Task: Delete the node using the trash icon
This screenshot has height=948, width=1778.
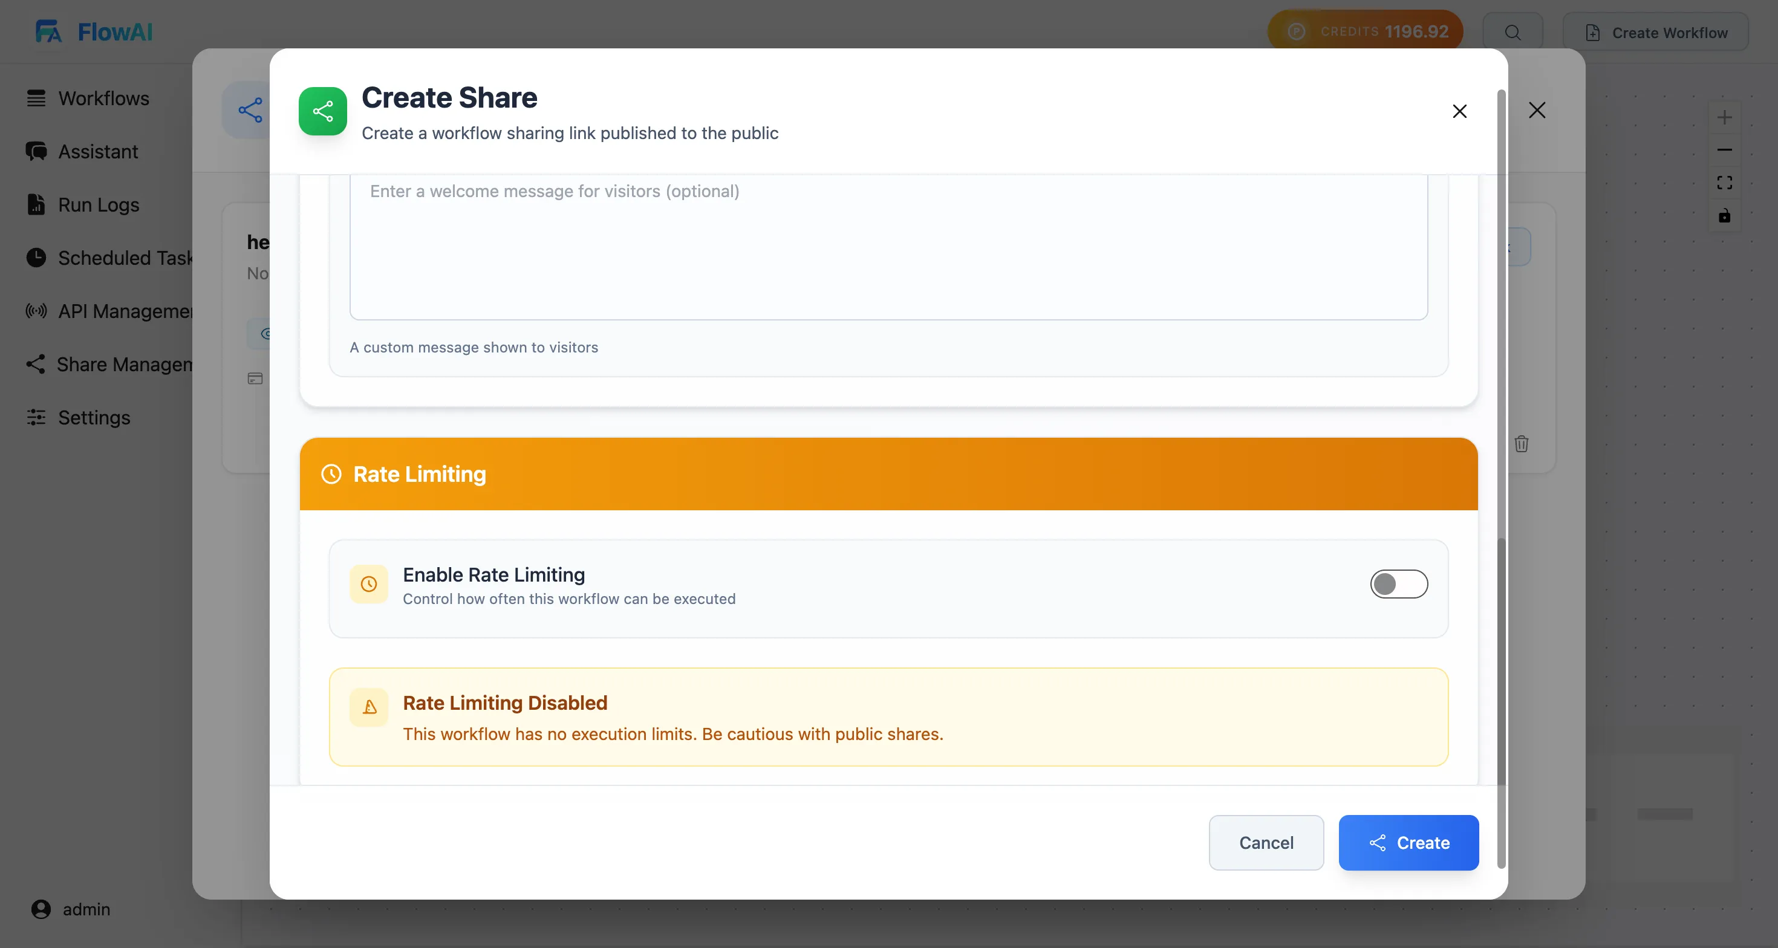Action: [1522, 444]
